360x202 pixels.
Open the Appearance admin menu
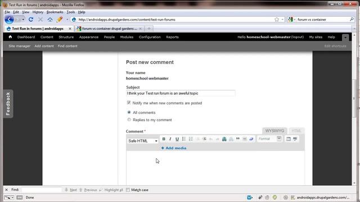click(x=89, y=37)
